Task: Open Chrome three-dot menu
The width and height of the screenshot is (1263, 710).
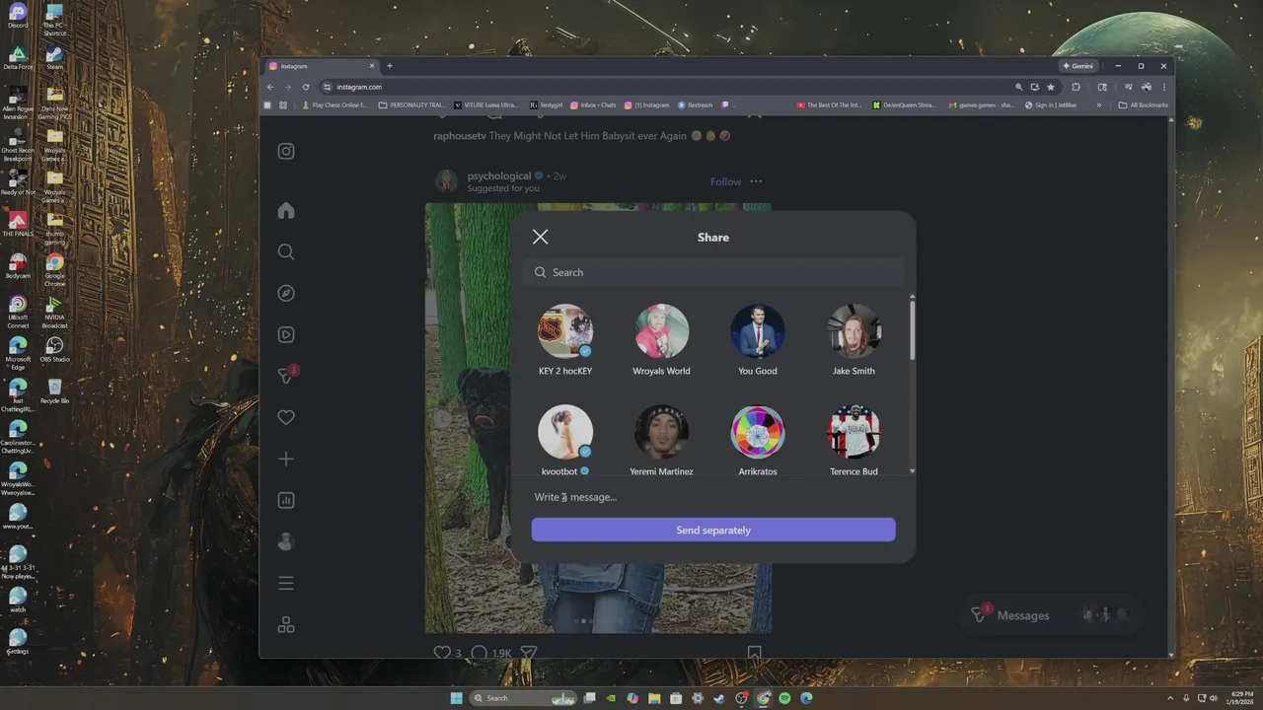Action: pos(1164,87)
